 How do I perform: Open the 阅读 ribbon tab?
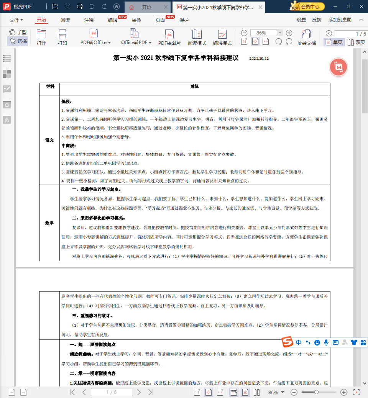point(65,20)
